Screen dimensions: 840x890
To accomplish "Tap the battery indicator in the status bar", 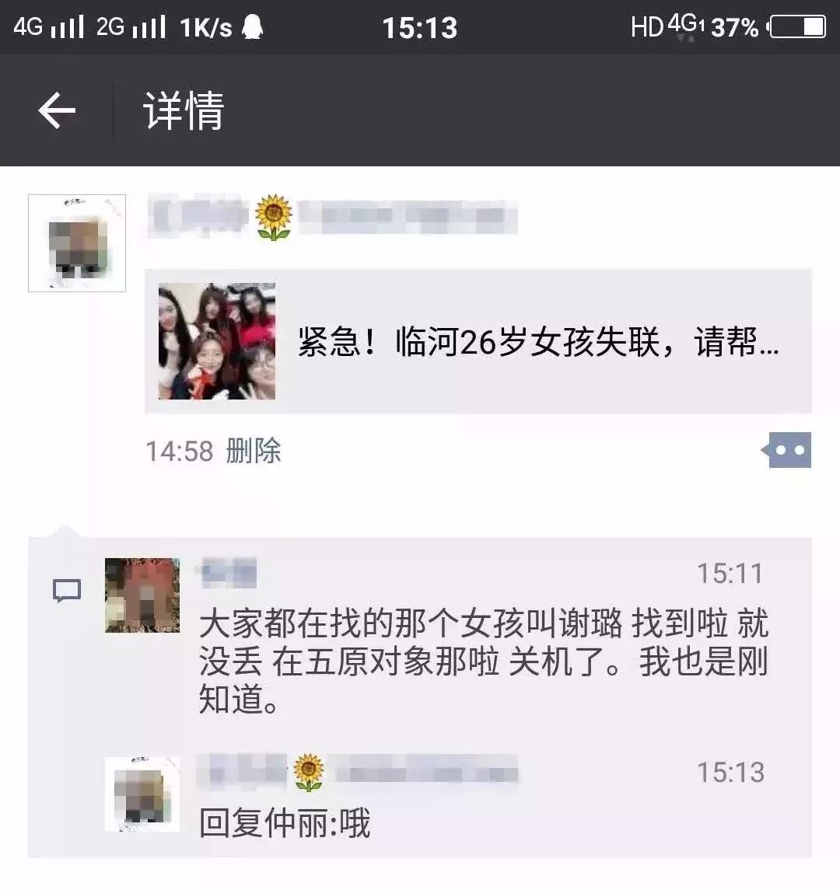I will pos(797,26).
